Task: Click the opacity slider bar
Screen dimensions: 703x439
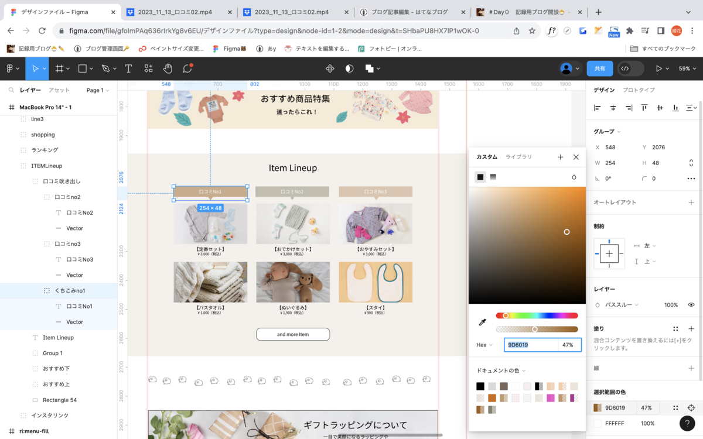Action: [x=537, y=329]
